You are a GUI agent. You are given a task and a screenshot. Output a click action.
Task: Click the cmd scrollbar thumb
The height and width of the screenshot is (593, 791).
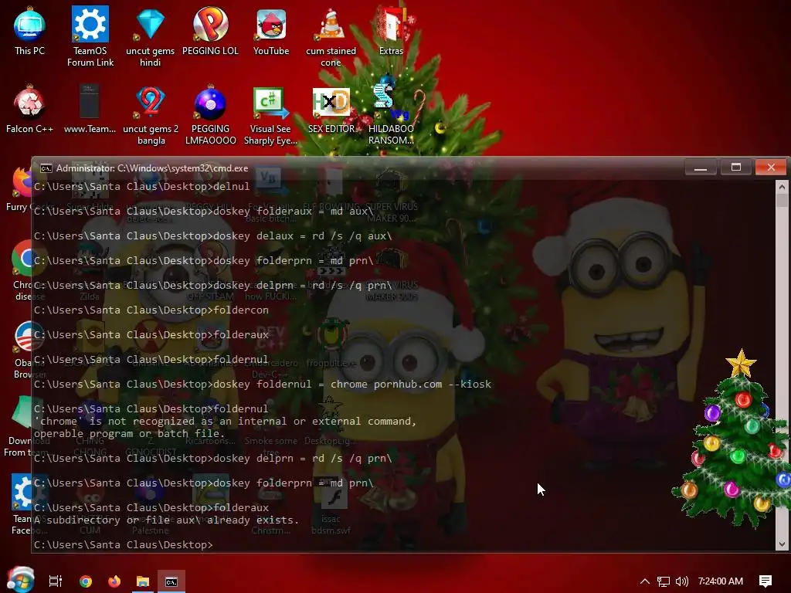pyautogui.click(x=782, y=200)
